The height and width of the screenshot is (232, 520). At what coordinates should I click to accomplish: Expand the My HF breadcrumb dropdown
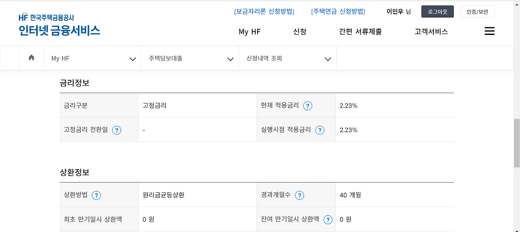pos(93,58)
